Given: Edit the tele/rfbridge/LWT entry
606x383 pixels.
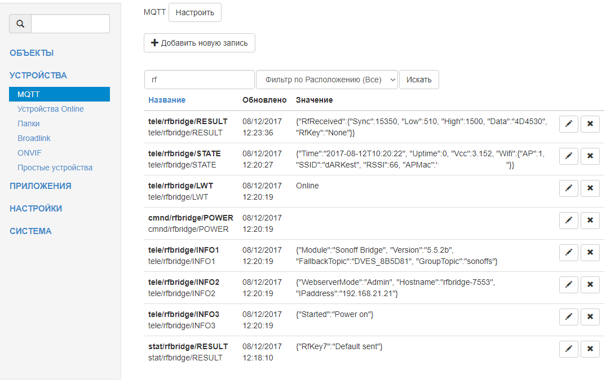Looking at the screenshot, I should (x=569, y=188).
